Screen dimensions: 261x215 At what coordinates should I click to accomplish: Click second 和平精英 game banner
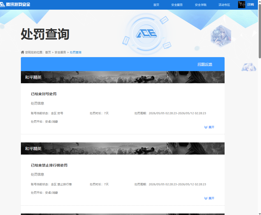123,148
